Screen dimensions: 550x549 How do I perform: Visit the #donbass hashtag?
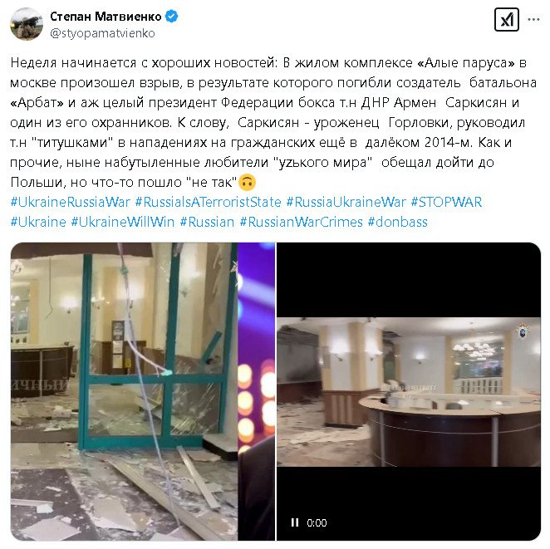pos(397,223)
